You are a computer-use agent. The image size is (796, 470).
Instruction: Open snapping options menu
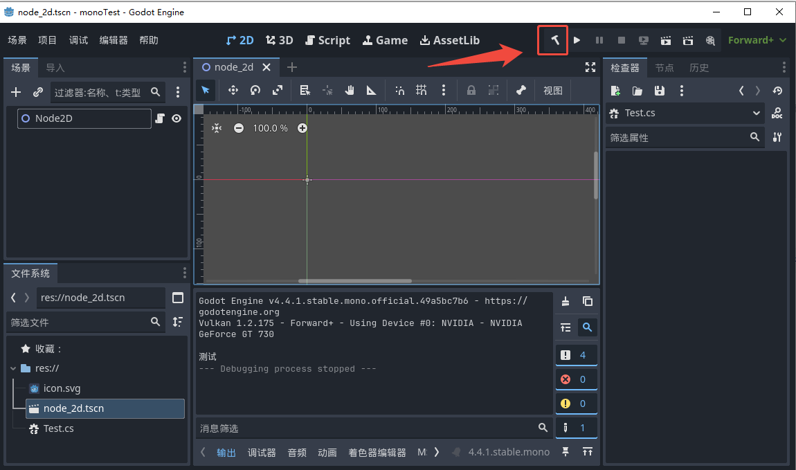pos(444,91)
